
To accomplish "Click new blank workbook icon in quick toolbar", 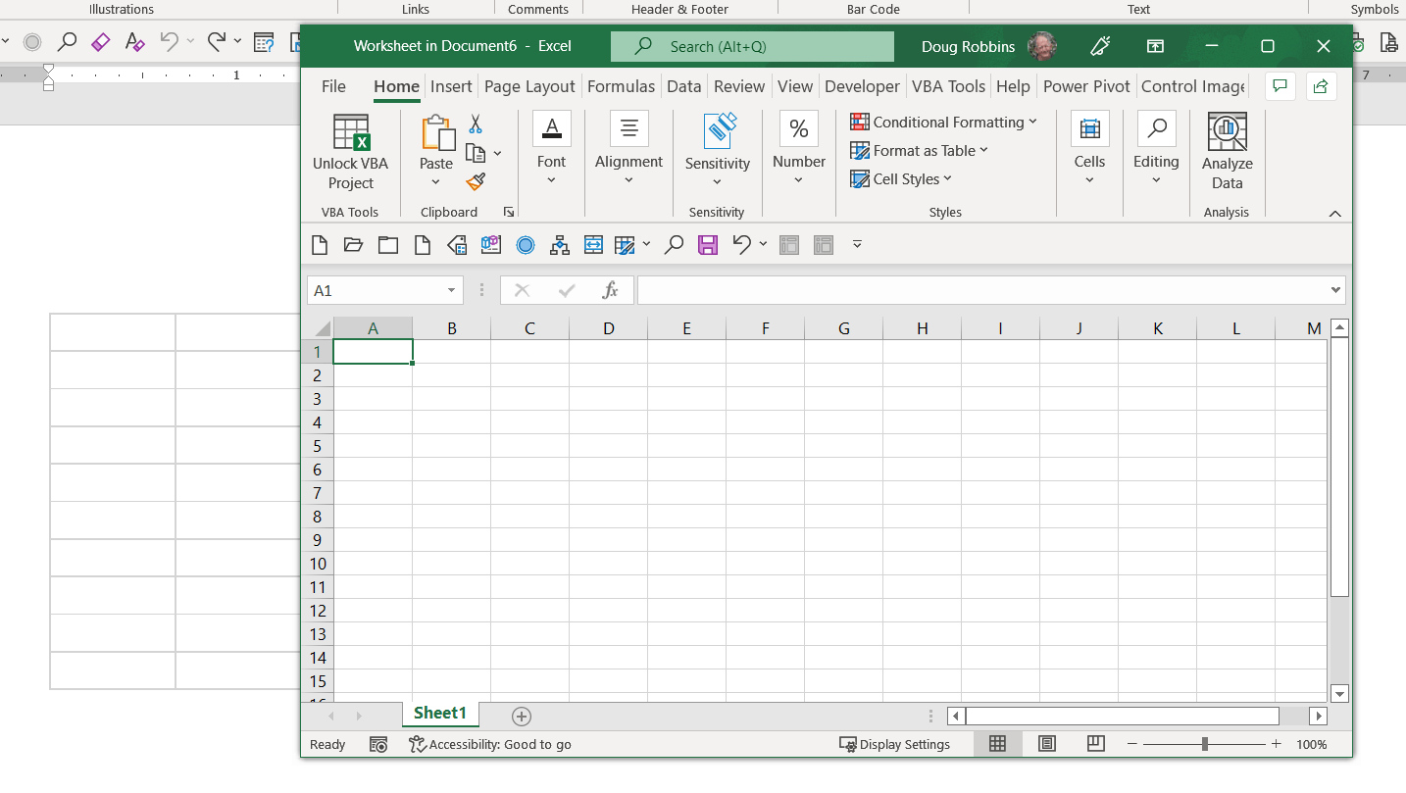I will pyautogui.click(x=319, y=245).
